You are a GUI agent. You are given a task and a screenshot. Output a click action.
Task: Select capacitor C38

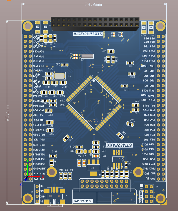[x=121, y=34]
